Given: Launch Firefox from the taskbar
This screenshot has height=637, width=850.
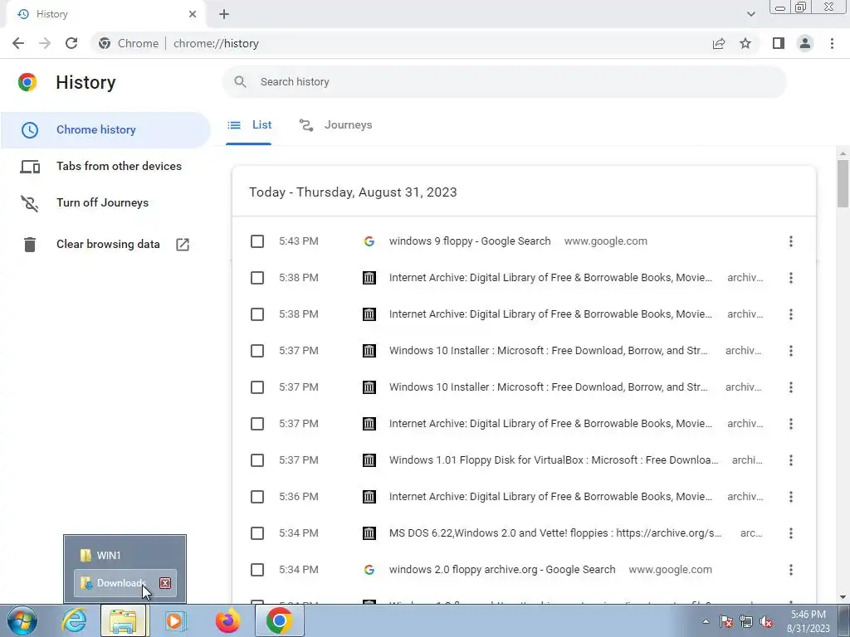Looking at the screenshot, I should click(227, 620).
